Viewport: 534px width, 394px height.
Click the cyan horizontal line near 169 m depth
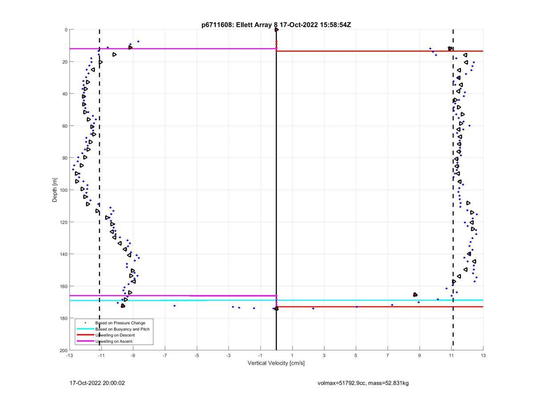(x=276, y=301)
